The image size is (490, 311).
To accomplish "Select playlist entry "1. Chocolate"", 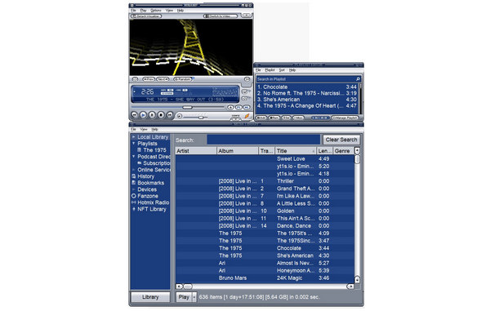I will [x=306, y=87].
